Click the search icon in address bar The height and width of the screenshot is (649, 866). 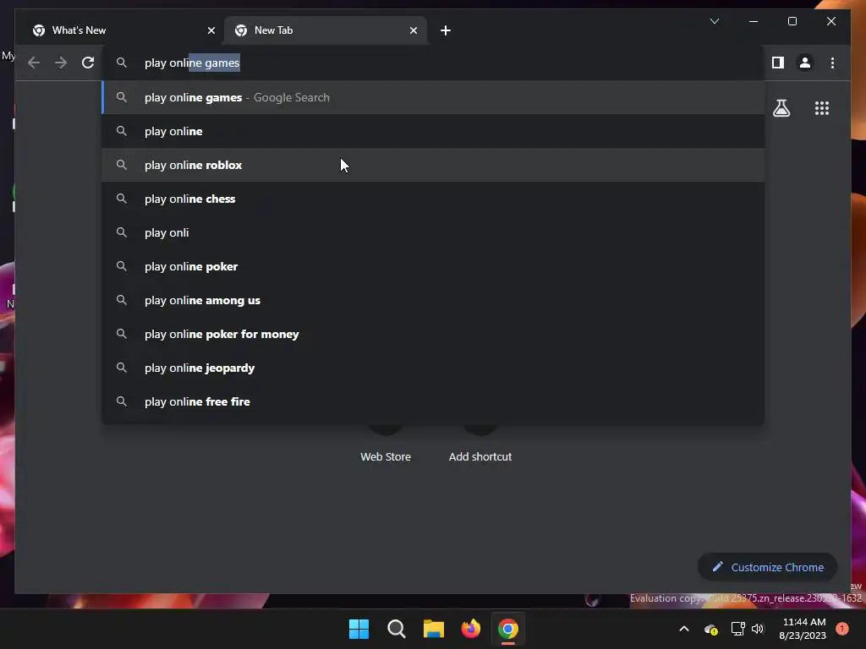[122, 63]
